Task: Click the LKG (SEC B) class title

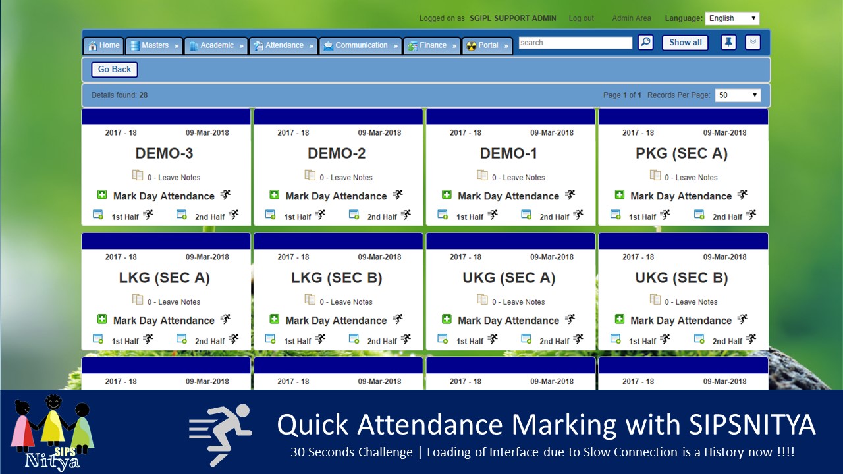Action: pos(337,278)
